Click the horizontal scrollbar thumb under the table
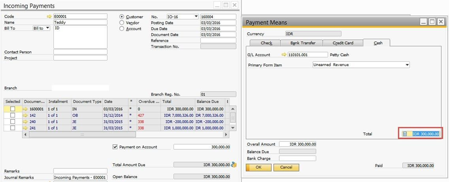The height and width of the screenshot is (182, 449). click(x=82, y=134)
